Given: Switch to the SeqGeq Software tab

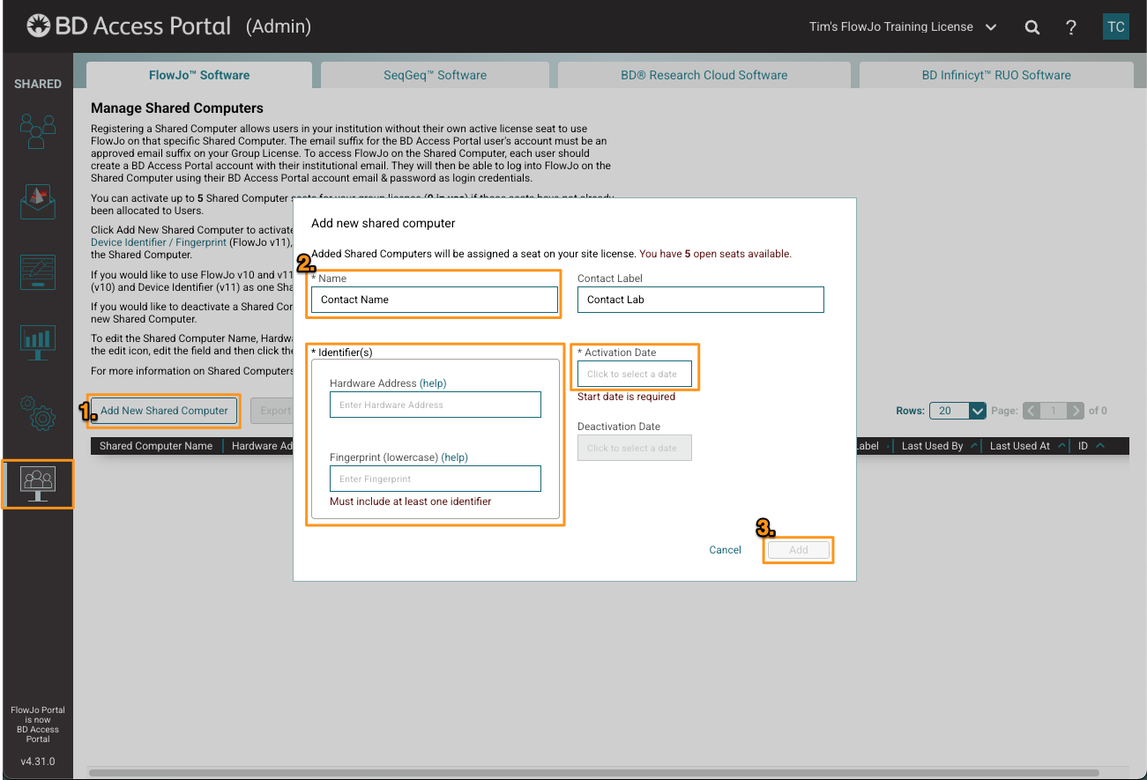Looking at the screenshot, I should pos(435,75).
